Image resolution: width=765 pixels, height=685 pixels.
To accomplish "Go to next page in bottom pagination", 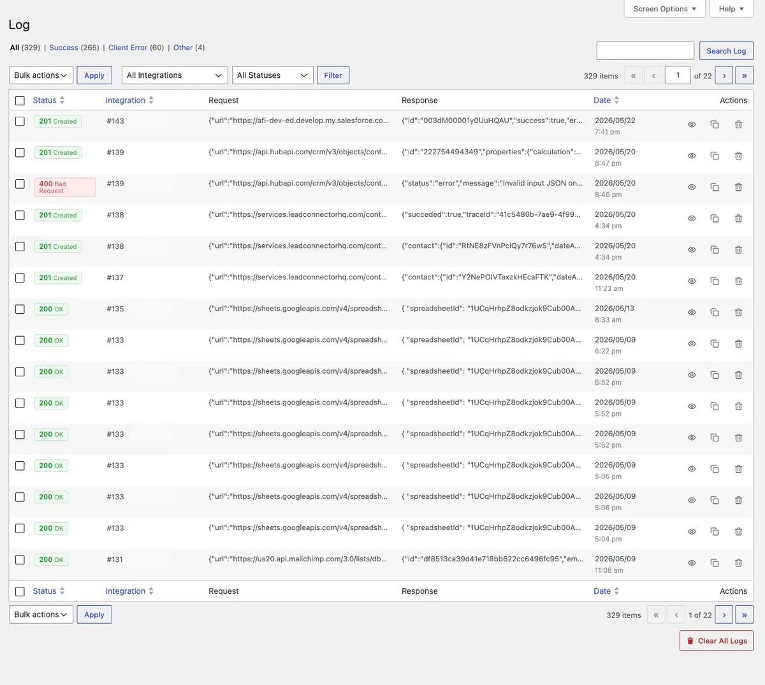I will [x=724, y=615].
